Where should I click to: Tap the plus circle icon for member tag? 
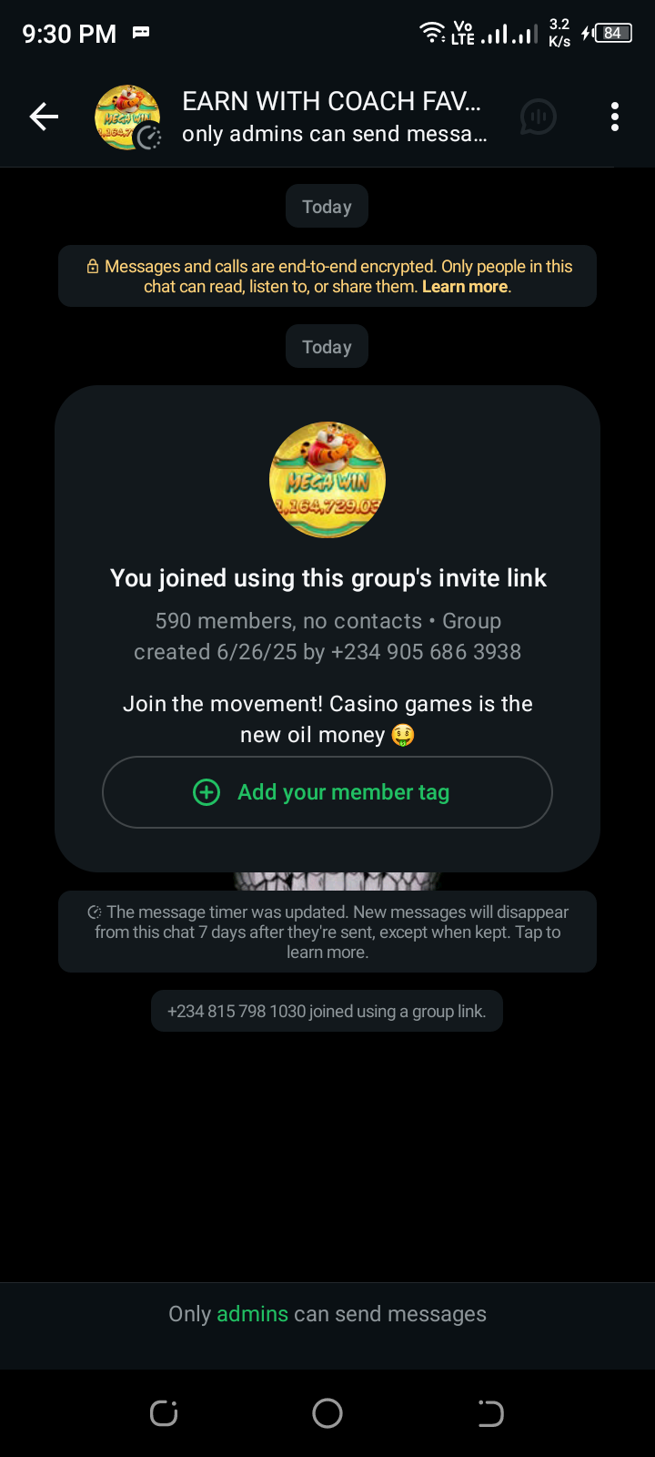click(207, 792)
